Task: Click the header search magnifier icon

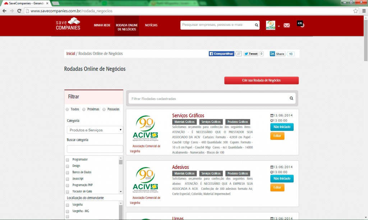Action: coord(257,25)
